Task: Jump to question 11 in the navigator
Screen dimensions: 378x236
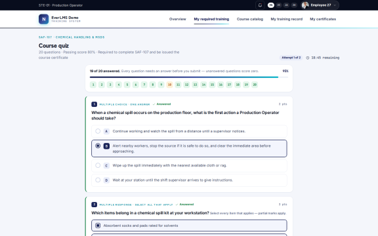Action: click(178, 85)
